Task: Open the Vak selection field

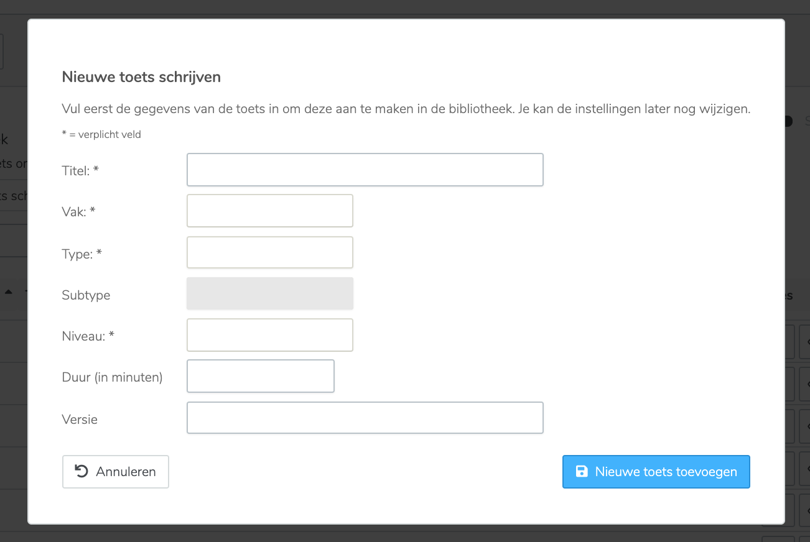Action: (270, 211)
